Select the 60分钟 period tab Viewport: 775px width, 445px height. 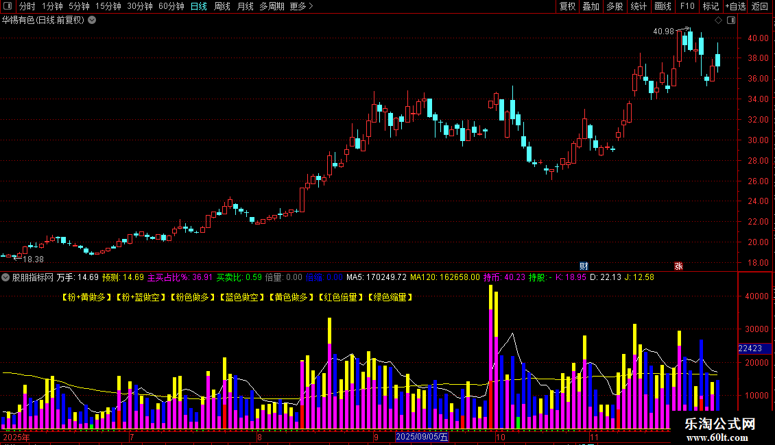(171, 6)
